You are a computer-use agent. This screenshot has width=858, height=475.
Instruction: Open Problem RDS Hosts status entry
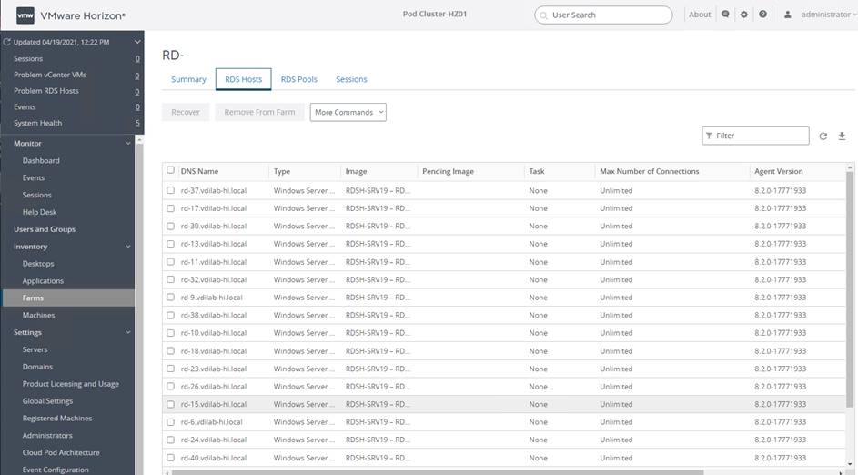(x=46, y=91)
